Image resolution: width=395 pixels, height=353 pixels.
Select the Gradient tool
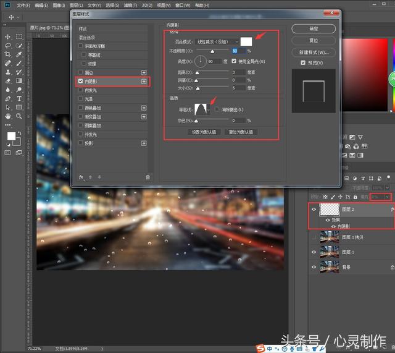[19, 81]
